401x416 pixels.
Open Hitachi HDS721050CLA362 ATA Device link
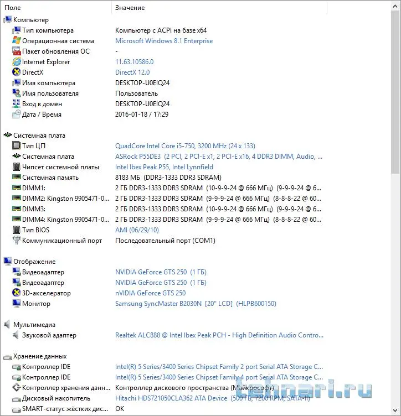click(x=213, y=398)
